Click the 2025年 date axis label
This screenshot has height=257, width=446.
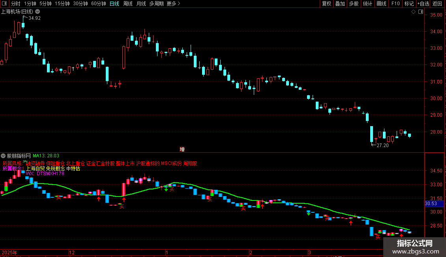(x=9, y=252)
